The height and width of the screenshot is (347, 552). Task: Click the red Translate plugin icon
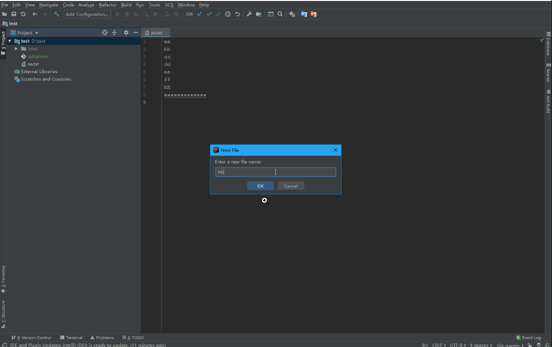(x=313, y=14)
